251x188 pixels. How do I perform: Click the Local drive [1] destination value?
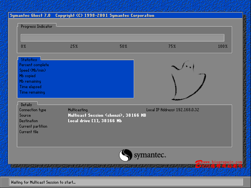pyautogui.click(x=95, y=121)
